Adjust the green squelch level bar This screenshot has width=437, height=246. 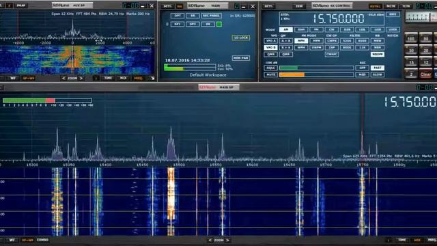[316, 68]
